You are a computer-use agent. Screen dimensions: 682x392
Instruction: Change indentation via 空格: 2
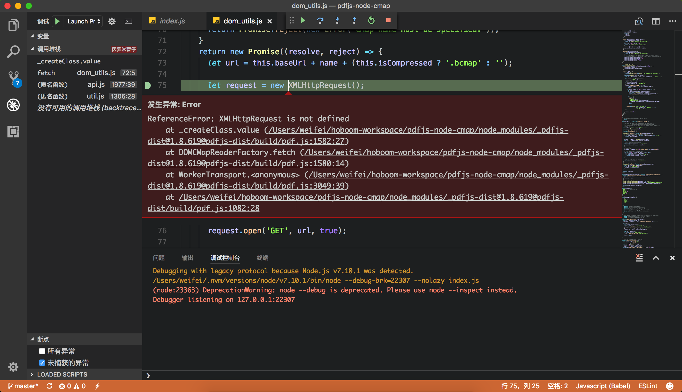[558, 386]
